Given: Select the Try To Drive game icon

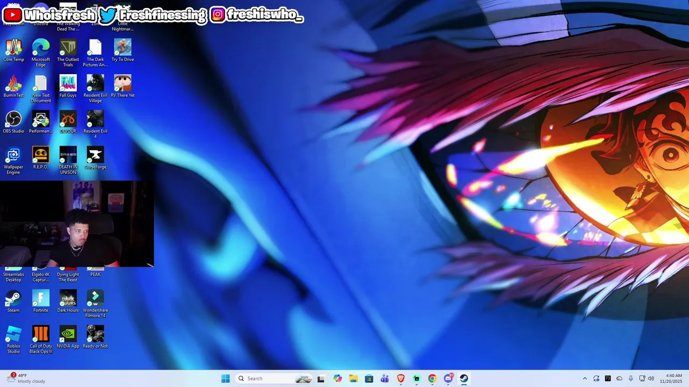Looking at the screenshot, I should 123,51.
